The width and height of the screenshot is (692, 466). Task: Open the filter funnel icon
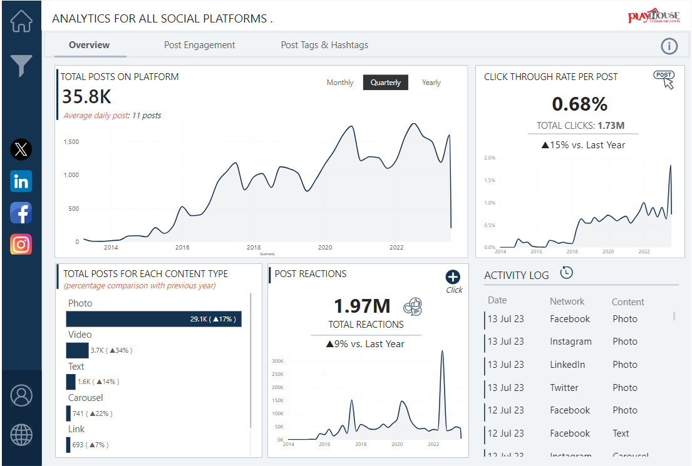tap(21, 65)
